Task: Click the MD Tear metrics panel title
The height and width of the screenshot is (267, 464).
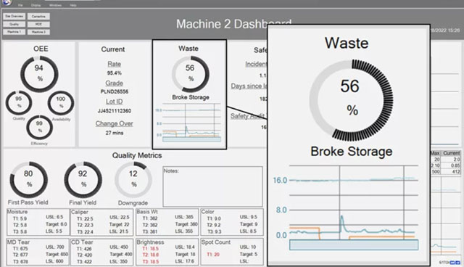Action: pos(18,242)
